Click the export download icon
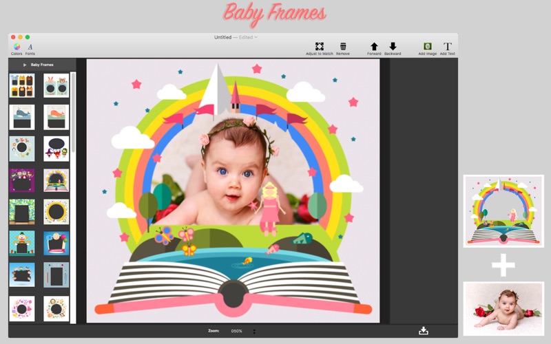The height and width of the screenshot is (344, 551). [424, 331]
